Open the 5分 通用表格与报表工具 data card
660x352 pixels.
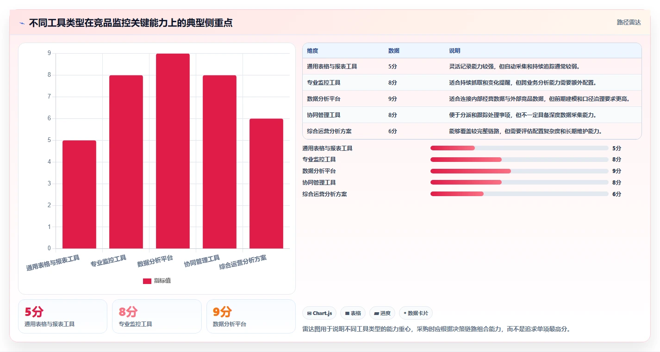point(62,316)
